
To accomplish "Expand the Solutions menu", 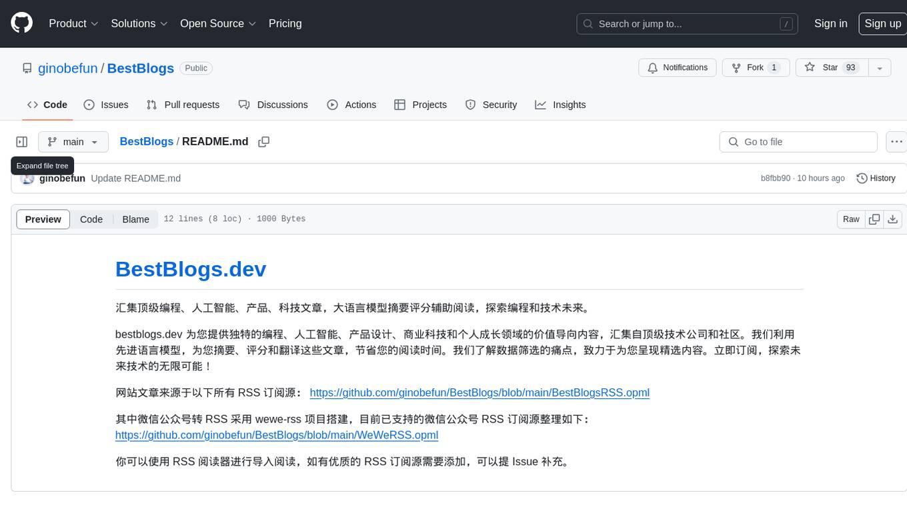I will 139,23.
